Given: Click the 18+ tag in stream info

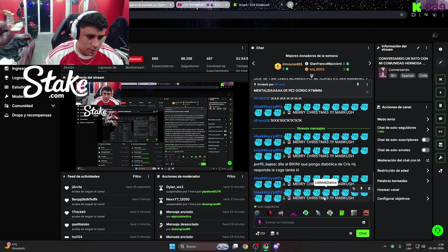Looking at the screenshot, I should coord(393,76).
